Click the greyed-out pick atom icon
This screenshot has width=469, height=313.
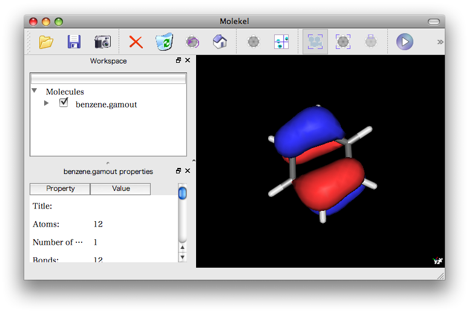(370, 42)
